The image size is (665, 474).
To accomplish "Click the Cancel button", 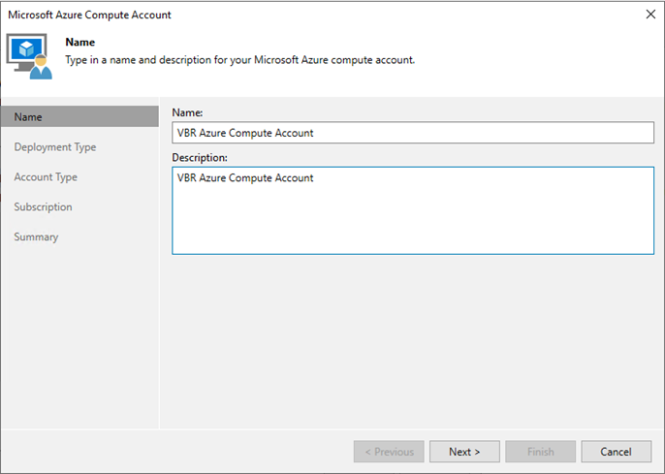I will click(616, 452).
